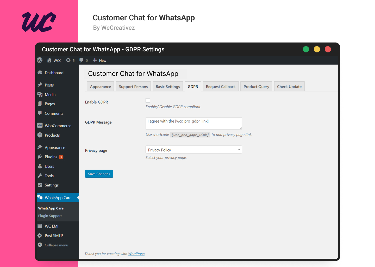375x267 pixels.
Task: Open the updates icon showing 5
Action: 68,60
